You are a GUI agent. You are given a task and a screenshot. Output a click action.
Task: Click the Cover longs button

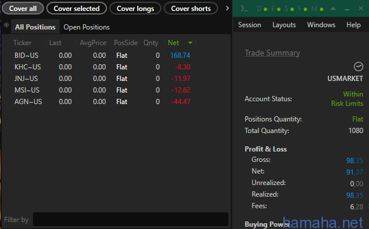tap(135, 9)
